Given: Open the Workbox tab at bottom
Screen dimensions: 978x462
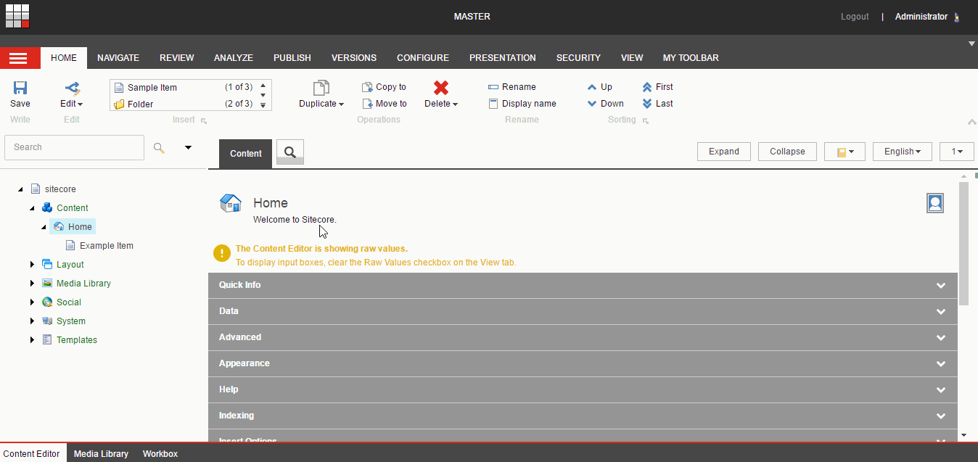Looking at the screenshot, I should pos(160,454).
